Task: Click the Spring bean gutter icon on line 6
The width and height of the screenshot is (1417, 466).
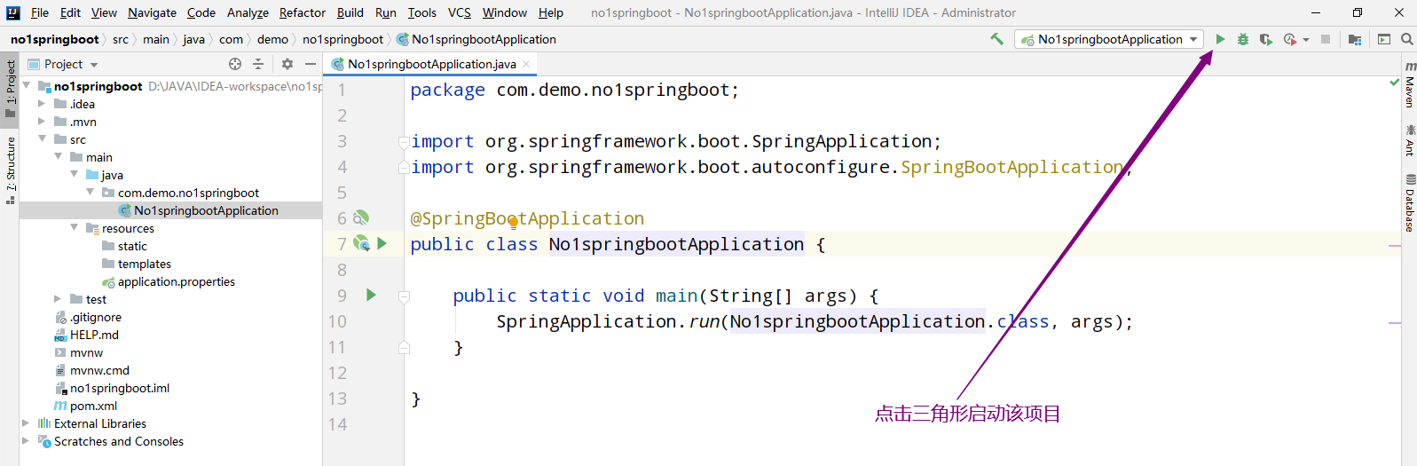Action: [x=360, y=217]
